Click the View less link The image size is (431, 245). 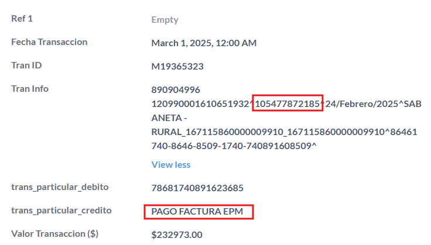coord(170,165)
